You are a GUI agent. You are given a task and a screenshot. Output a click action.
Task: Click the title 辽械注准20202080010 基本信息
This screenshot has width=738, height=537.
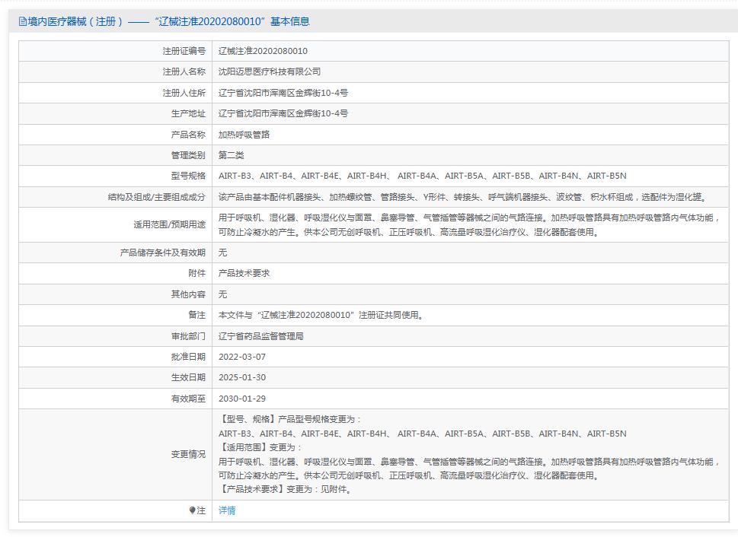point(180,22)
